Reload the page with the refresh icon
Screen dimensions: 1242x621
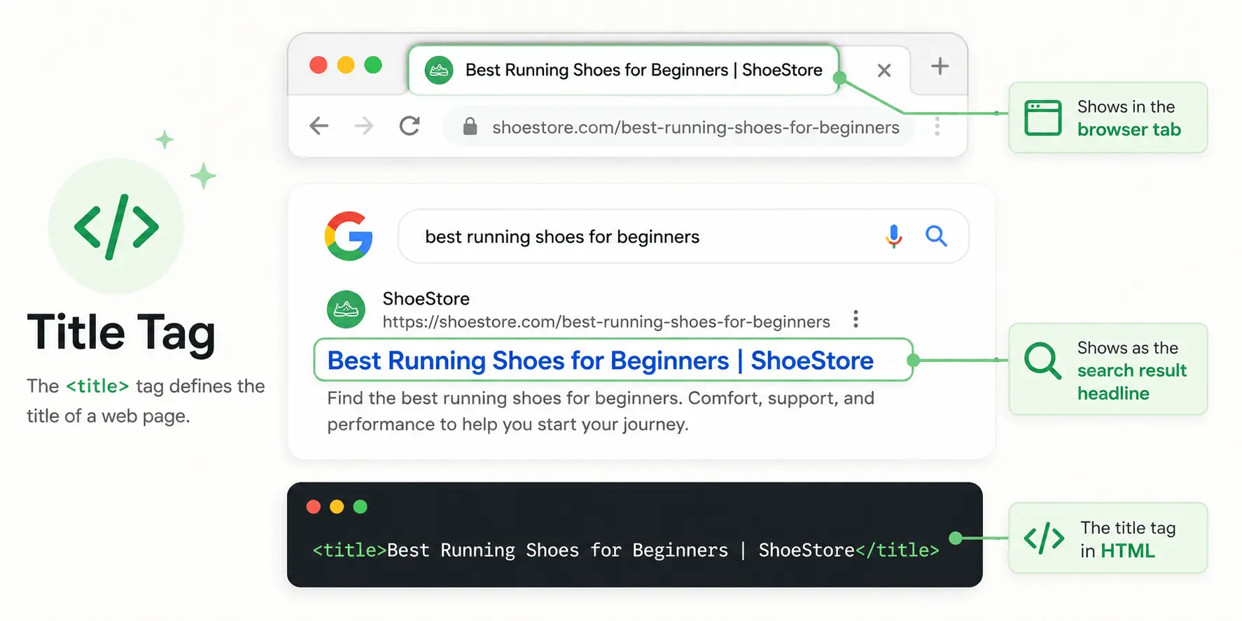(410, 126)
